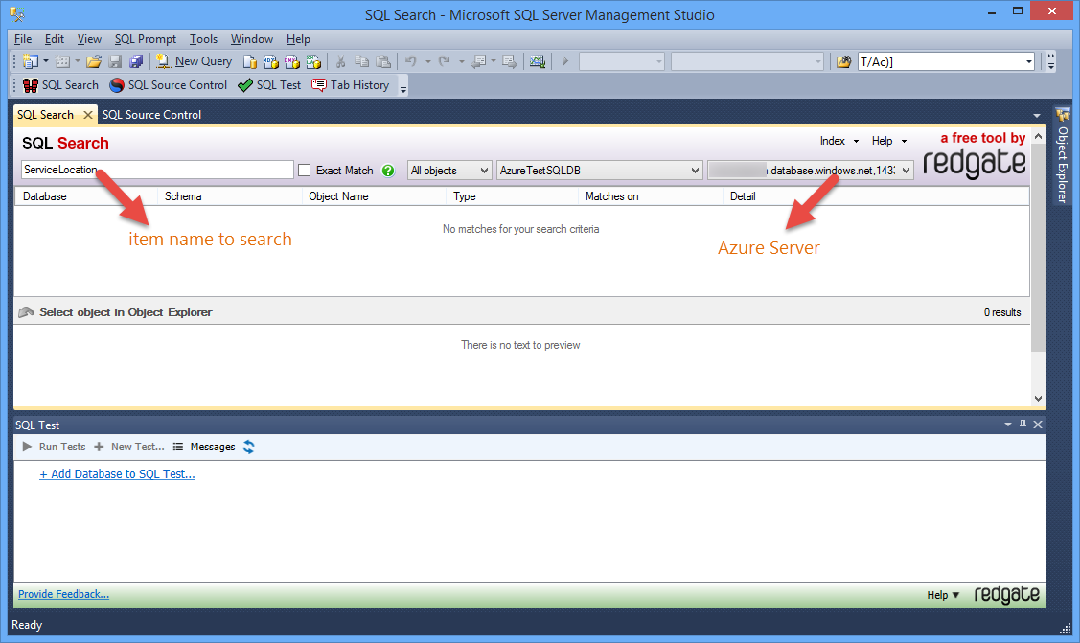The width and height of the screenshot is (1080, 643).
Task: Click the Redo arrow icon
Action: pos(445,62)
